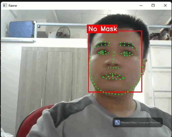The height and width of the screenshot is (137, 172).
Task: Click the "frame" title text
Action: point(13,5)
